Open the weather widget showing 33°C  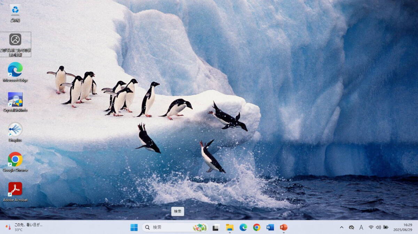tap(24, 227)
